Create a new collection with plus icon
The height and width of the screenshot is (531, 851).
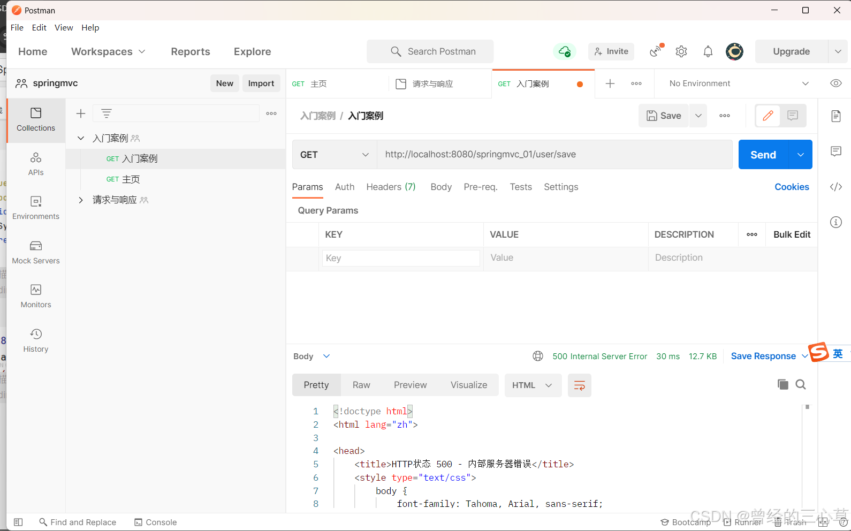point(81,113)
